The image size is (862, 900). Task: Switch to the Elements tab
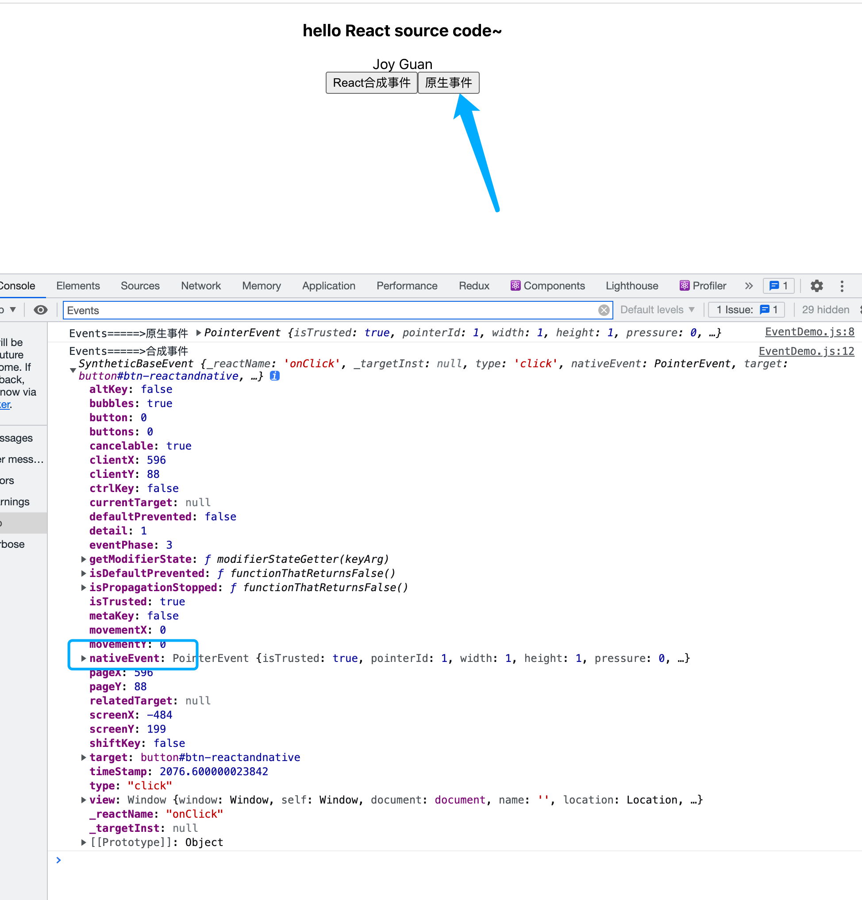78,285
